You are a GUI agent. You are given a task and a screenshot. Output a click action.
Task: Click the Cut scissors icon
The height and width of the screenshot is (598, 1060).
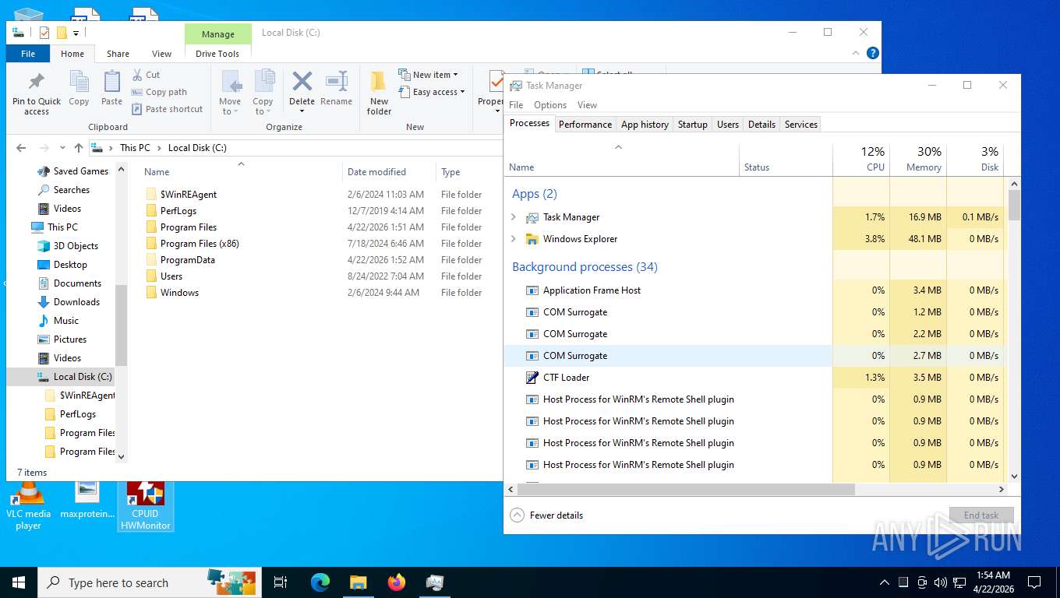[x=137, y=75]
